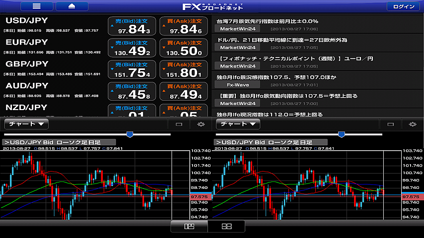Switch to the four-grid layout icon

pyautogui.click(x=226, y=227)
